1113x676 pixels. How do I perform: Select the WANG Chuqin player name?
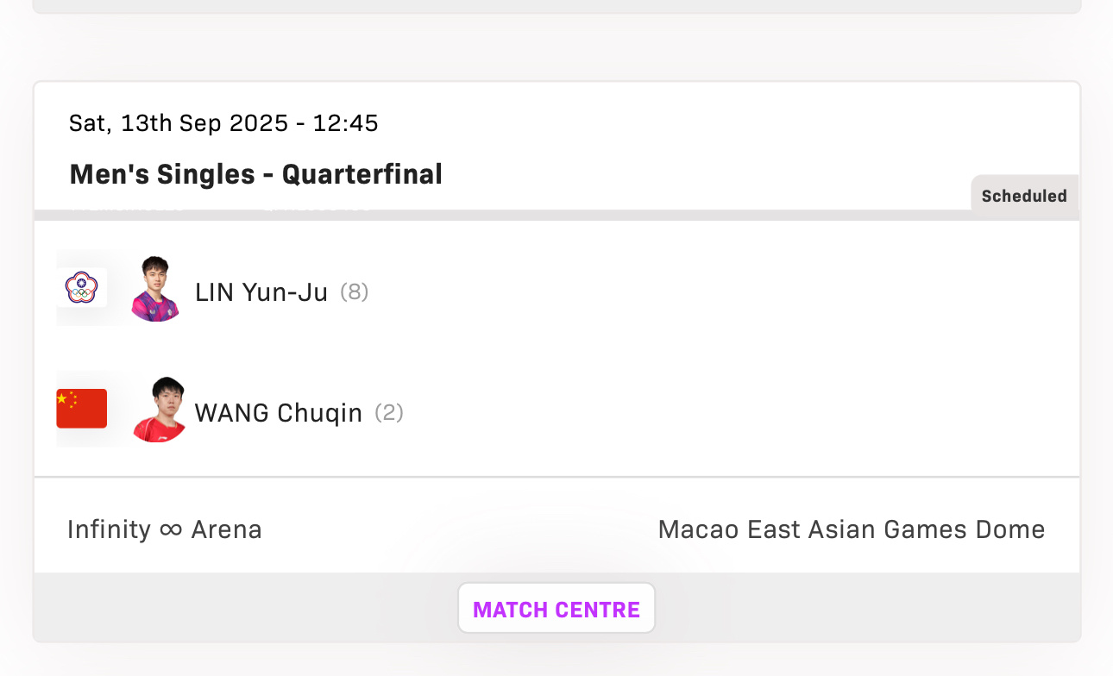click(279, 413)
